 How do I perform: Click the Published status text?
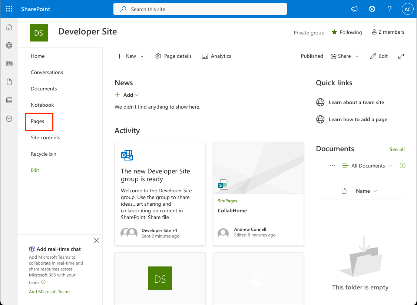(312, 56)
